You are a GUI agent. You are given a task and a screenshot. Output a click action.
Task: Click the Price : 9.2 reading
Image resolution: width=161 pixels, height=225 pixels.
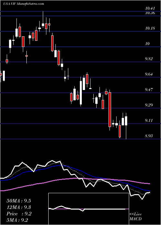click(x=19, y=214)
